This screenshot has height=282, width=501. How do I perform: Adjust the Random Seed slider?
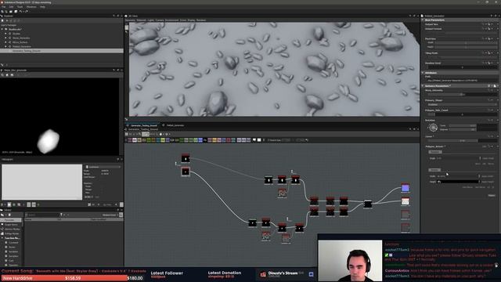coord(462,67)
